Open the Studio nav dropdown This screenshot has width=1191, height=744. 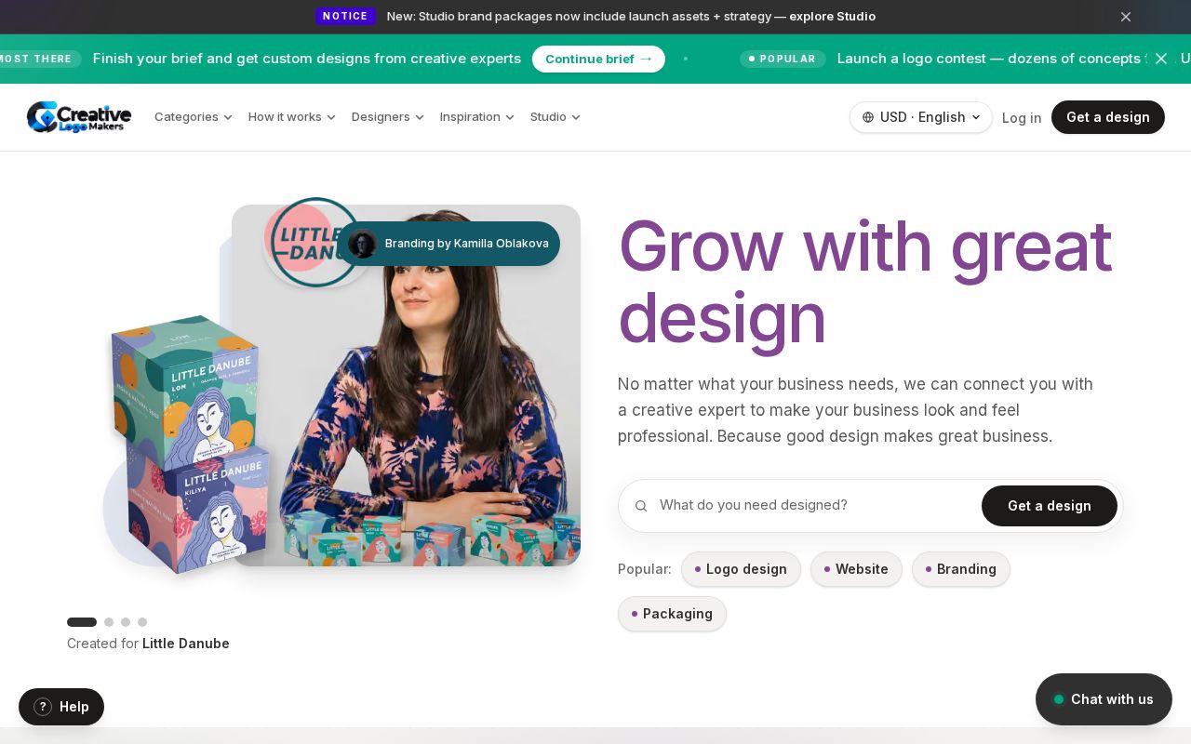point(555,117)
